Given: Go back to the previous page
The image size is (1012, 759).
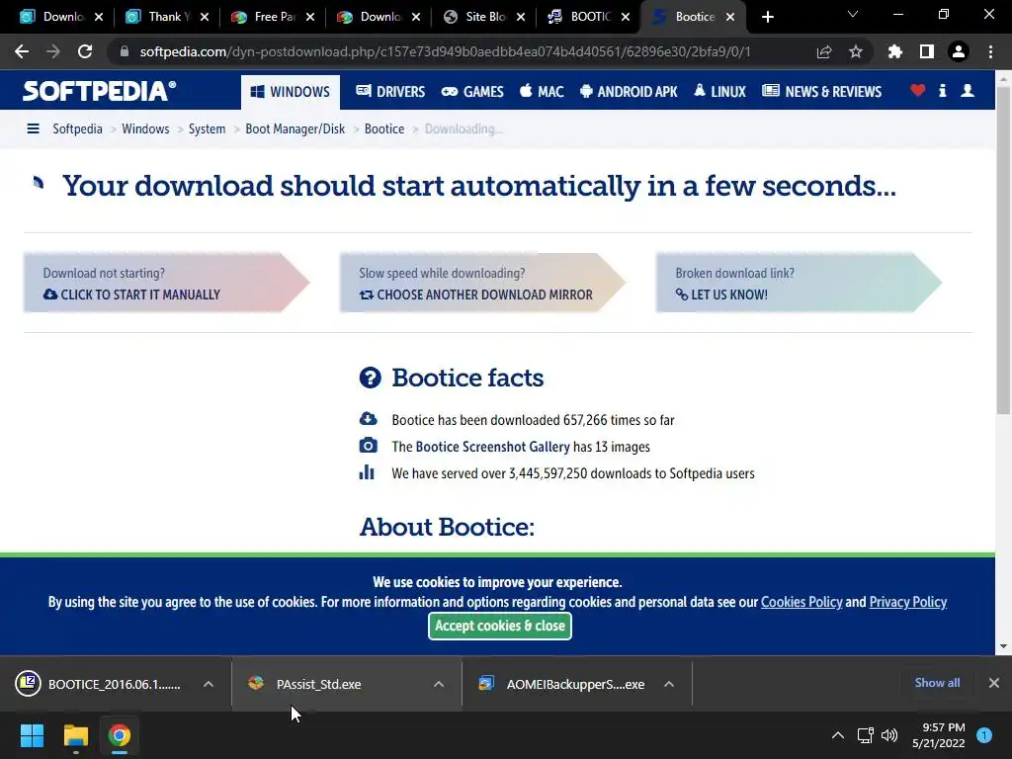Looking at the screenshot, I should tap(22, 51).
